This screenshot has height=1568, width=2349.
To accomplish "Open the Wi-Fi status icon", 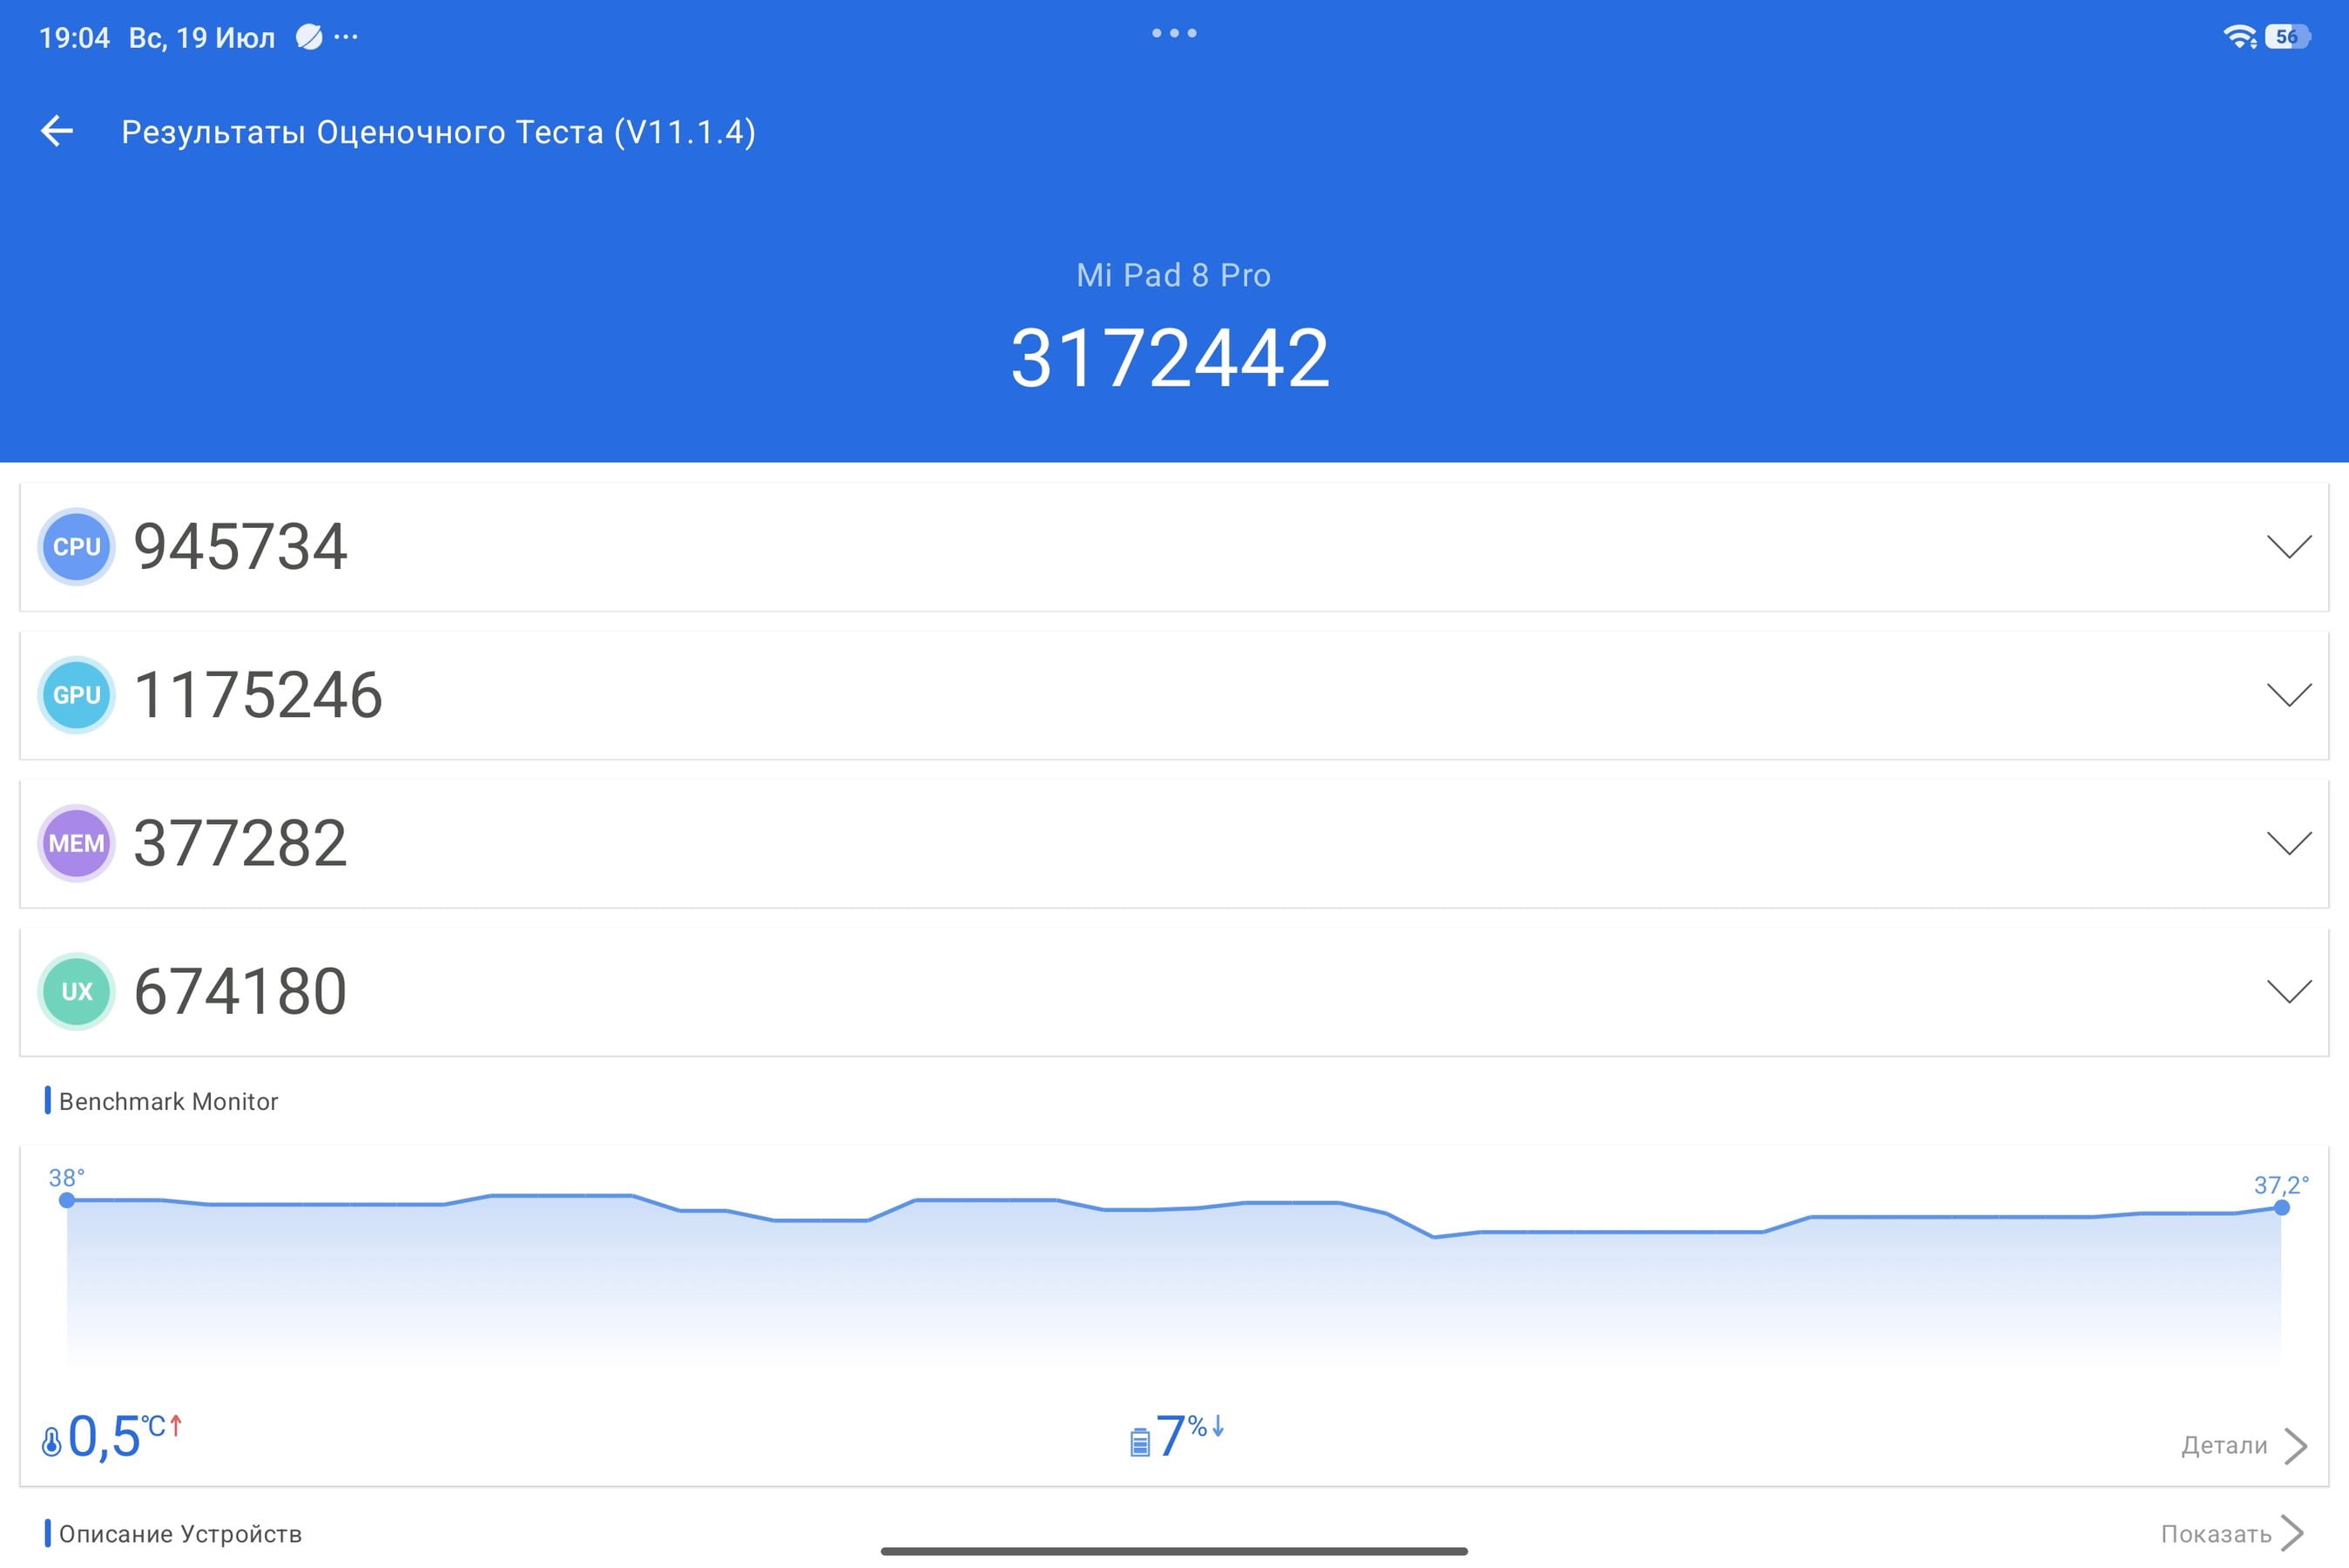I will tap(2239, 37).
